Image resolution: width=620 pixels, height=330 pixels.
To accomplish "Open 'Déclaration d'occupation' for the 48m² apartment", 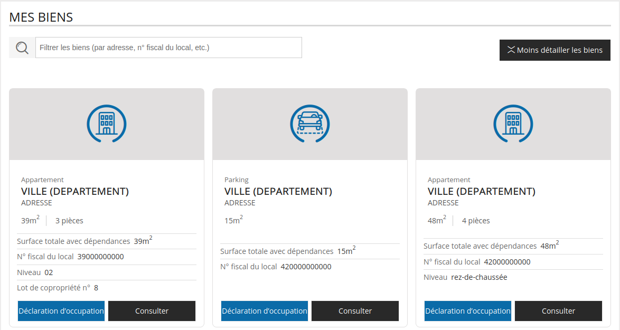I will coord(468,311).
